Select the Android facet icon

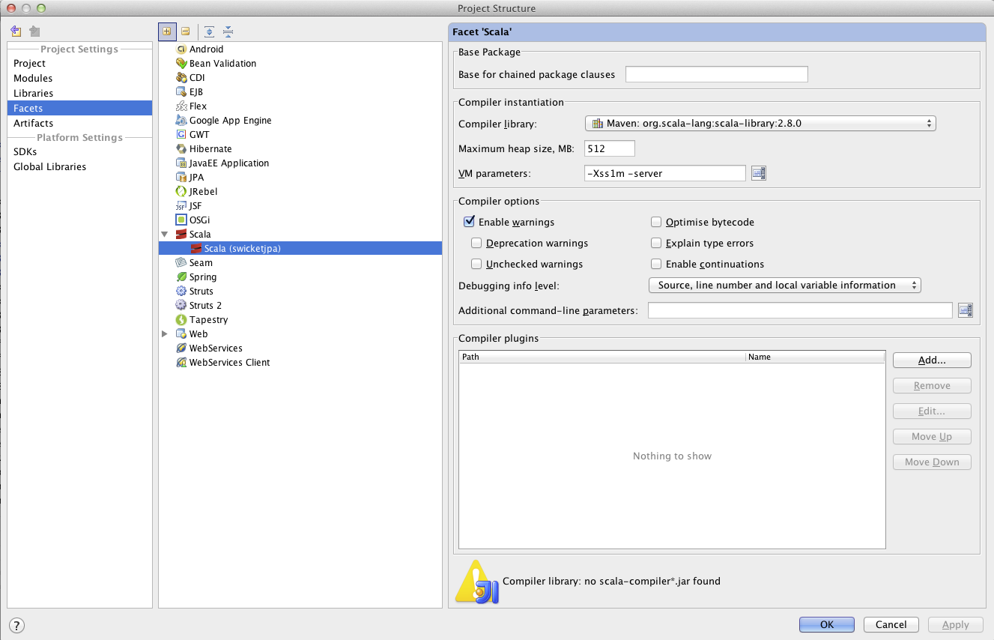[181, 49]
